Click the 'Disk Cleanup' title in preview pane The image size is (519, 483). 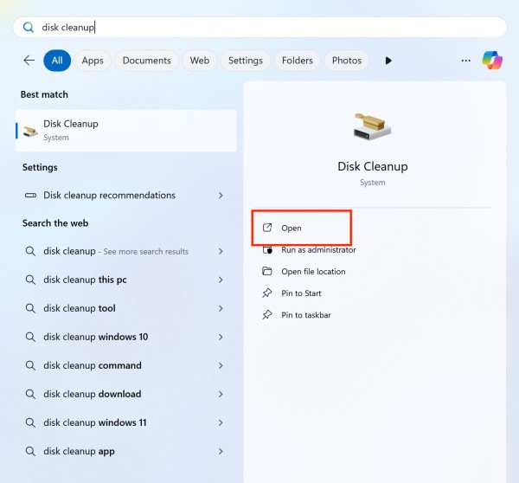pyautogui.click(x=372, y=166)
